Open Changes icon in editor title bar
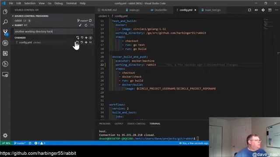The height and width of the screenshot is (157, 280). coord(249,10)
